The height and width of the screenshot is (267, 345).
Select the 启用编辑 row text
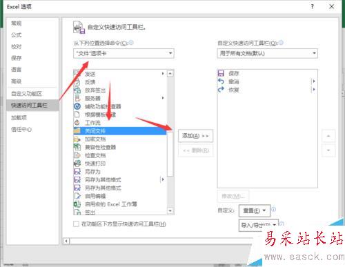click(x=95, y=196)
